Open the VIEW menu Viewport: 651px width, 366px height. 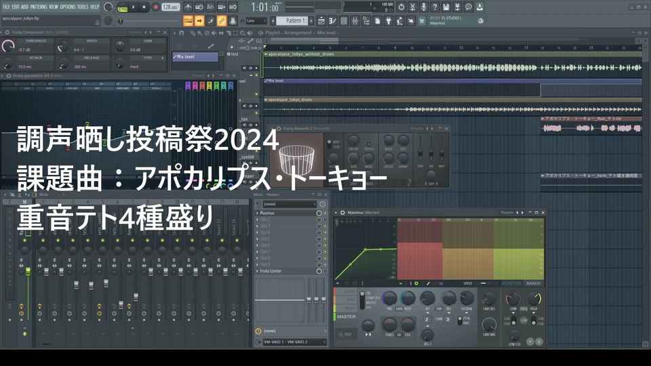coord(54,7)
